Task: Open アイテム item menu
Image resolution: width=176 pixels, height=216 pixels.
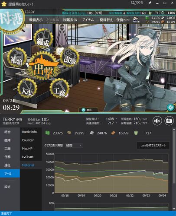Action: pyautogui.click(x=88, y=20)
